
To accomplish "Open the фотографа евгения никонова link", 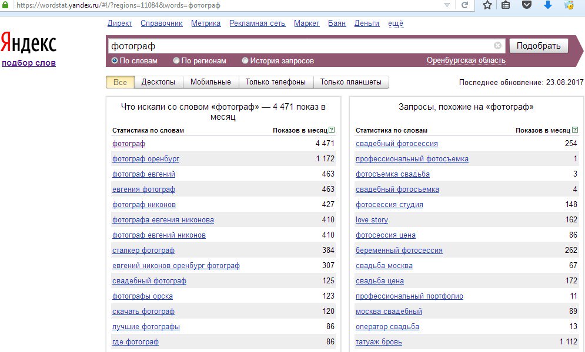I will coord(163,220).
